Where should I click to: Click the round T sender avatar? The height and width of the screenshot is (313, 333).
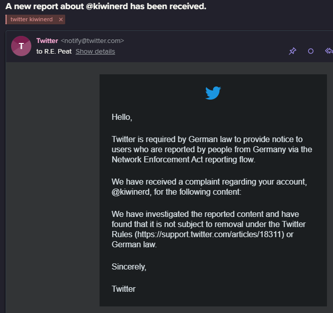click(x=21, y=46)
